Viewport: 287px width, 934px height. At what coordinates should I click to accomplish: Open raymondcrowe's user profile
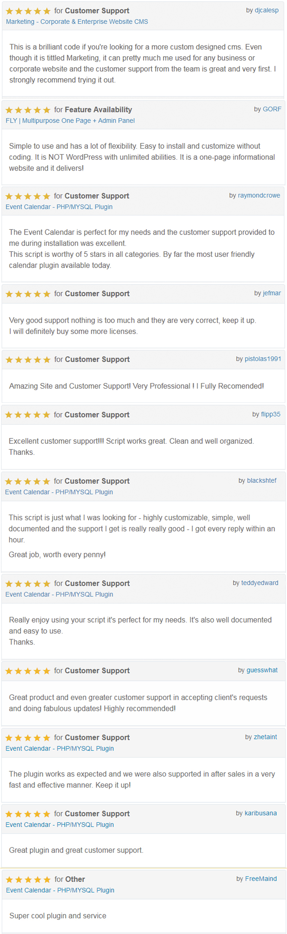(259, 195)
